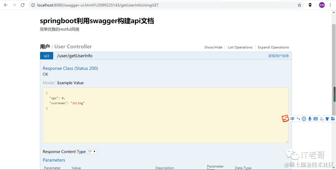Click the browser address bar URL

pos(98,5)
